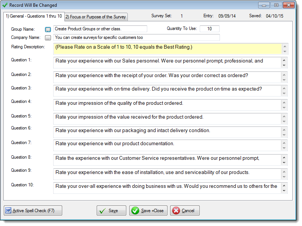Open the Company Name lookup icon
Screen dimensions: 302x226
point(48,37)
